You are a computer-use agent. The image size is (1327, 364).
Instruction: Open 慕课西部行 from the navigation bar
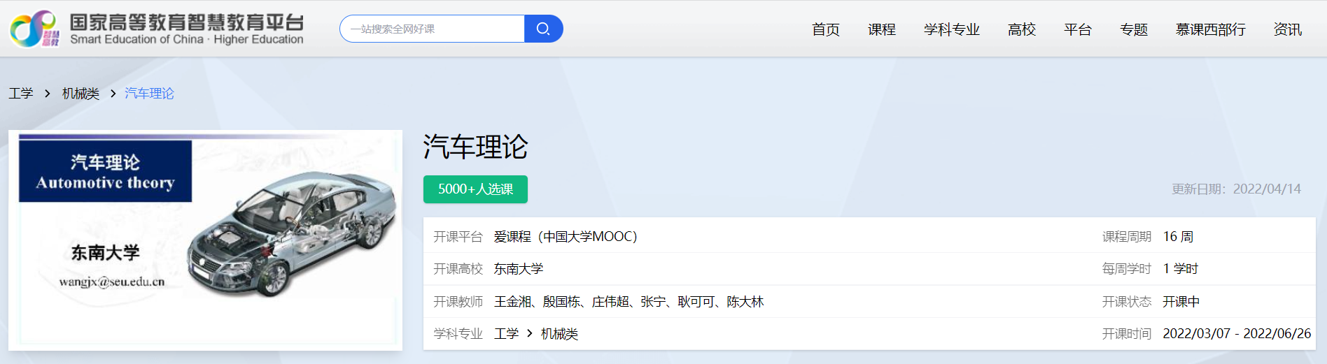tap(1210, 29)
